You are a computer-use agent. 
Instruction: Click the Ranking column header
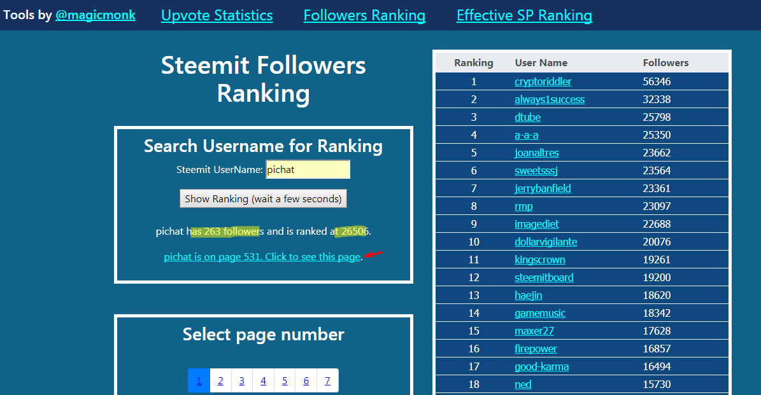click(x=474, y=62)
